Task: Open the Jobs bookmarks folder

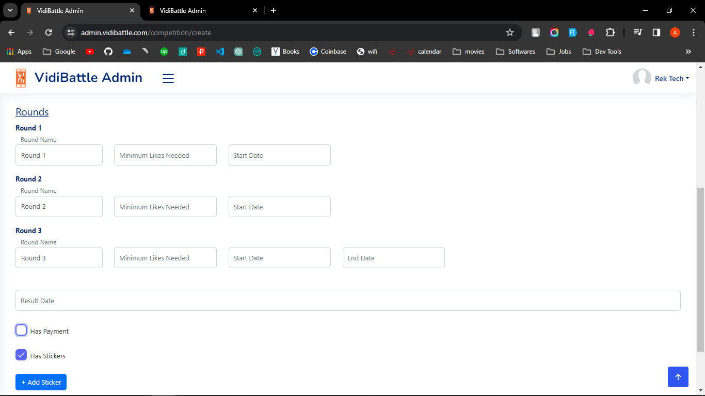Action: pos(559,52)
